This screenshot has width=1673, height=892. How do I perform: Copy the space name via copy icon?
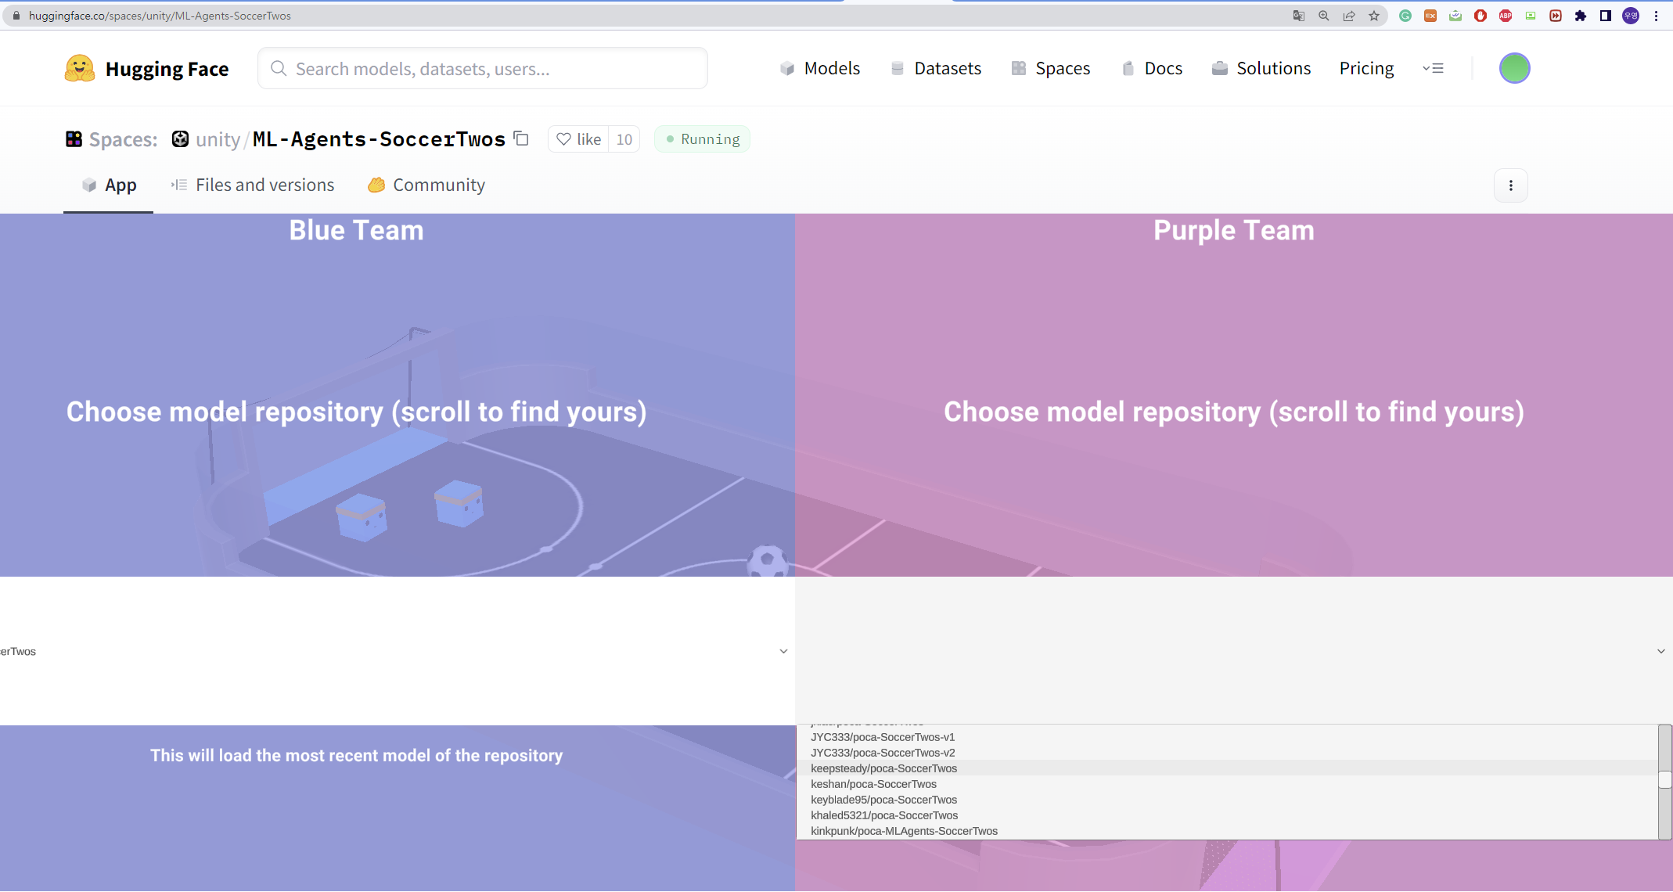(x=521, y=138)
